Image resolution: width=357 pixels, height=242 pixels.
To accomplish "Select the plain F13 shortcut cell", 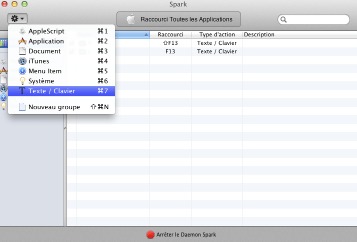I will click(170, 51).
